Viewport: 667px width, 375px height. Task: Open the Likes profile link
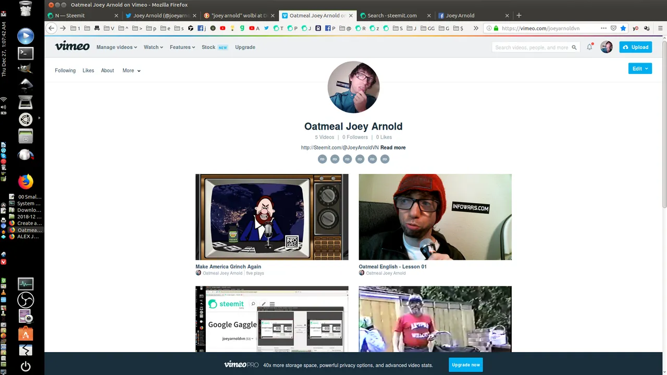click(x=88, y=71)
